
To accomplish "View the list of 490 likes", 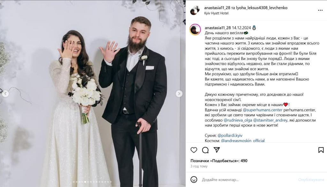I will tap(219, 161).
